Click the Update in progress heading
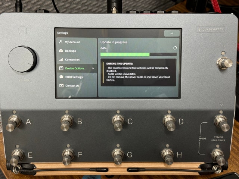Image resolution: width=239 pixels, height=179 pixels. pyautogui.click(x=114, y=42)
